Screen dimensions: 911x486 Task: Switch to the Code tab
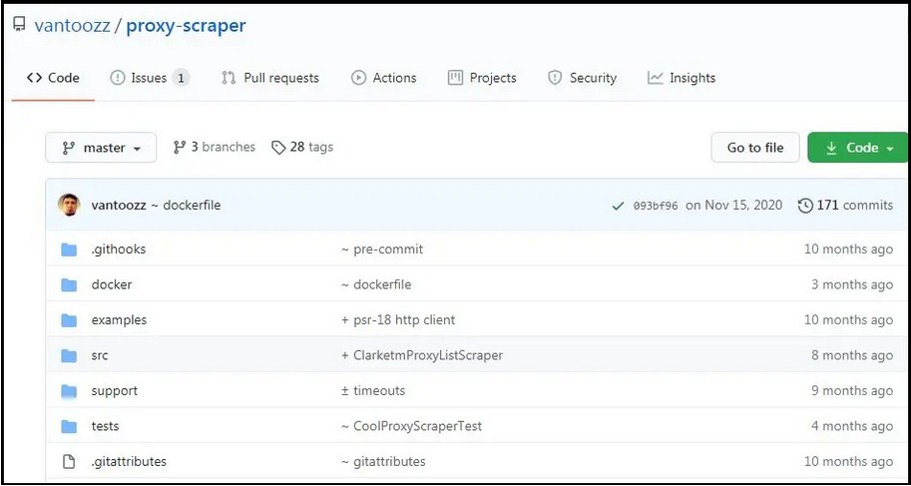pyautogui.click(x=53, y=78)
